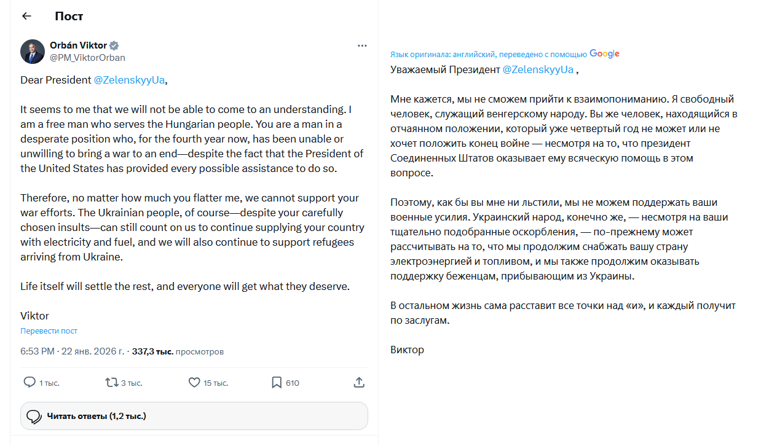761x446 pixels.
Task: Bookmark the post
Action: coord(277,382)
